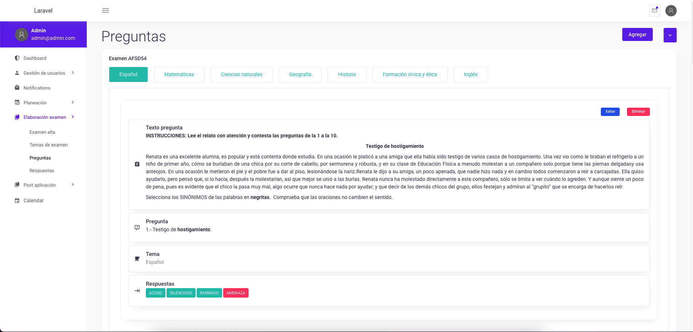Open the Formación cívica y ética tab
693x332 pixels.
coord(410,74)
